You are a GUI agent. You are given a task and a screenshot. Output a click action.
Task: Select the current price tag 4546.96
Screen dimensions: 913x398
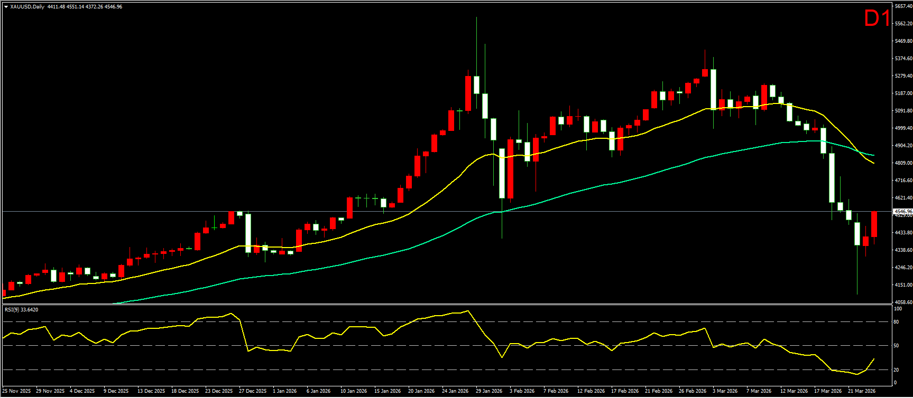902,212
